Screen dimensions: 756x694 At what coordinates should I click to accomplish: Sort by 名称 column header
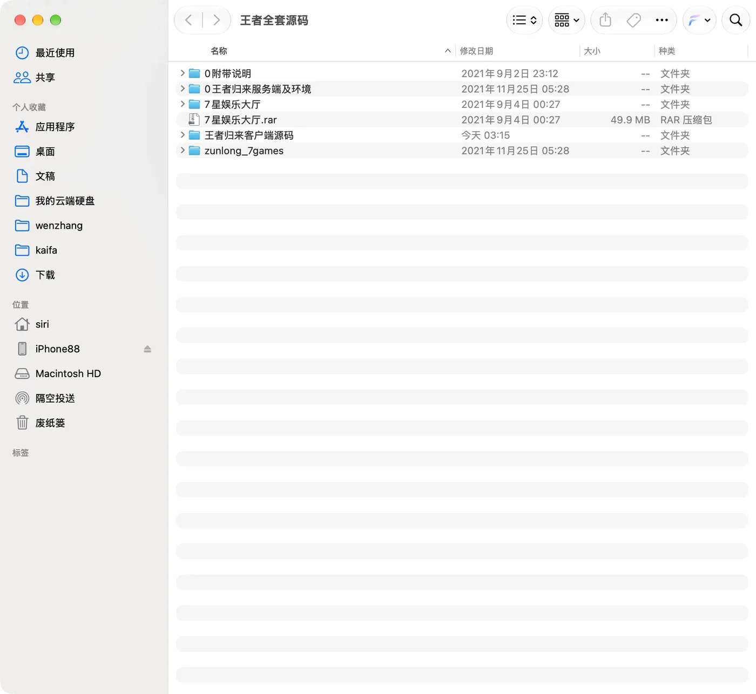[x=219, y=51]
